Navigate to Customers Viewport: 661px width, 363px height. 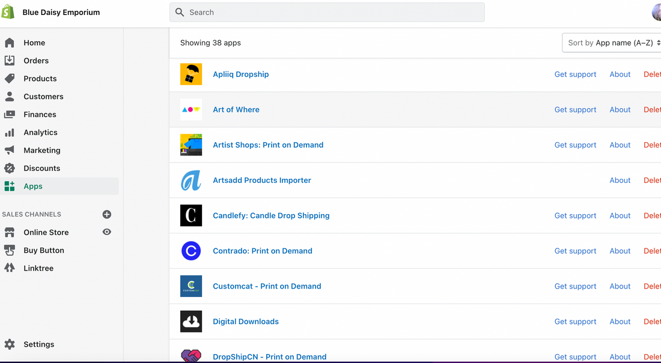click(x=43, y=97)
